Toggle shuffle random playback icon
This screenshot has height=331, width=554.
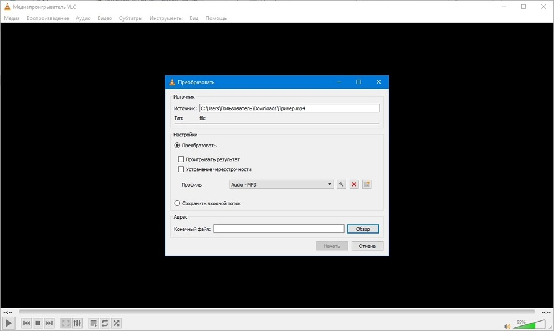click(x=116, y=323)
